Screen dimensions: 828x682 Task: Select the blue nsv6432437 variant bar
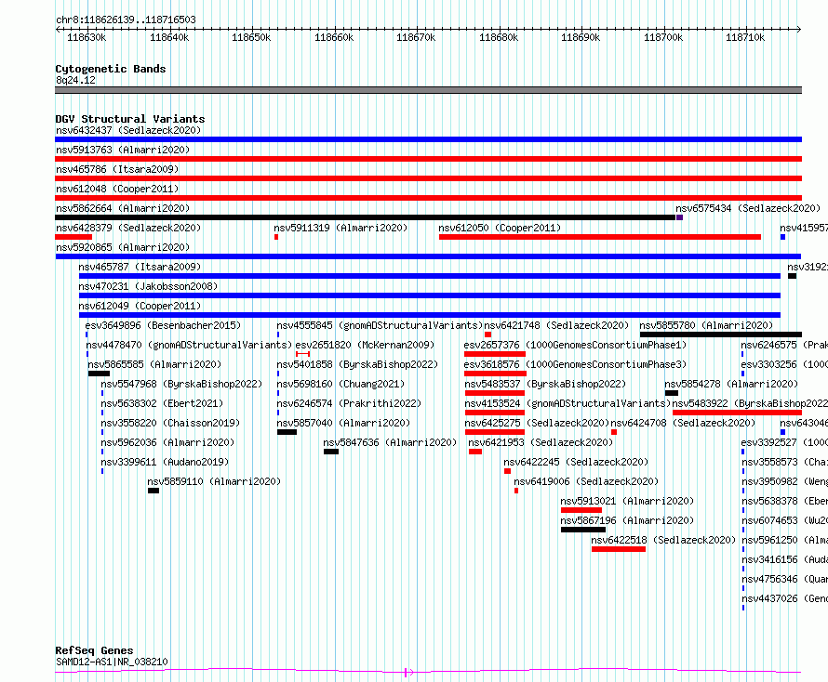428,139
